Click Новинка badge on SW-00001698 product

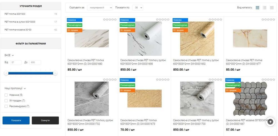[127, 20]
